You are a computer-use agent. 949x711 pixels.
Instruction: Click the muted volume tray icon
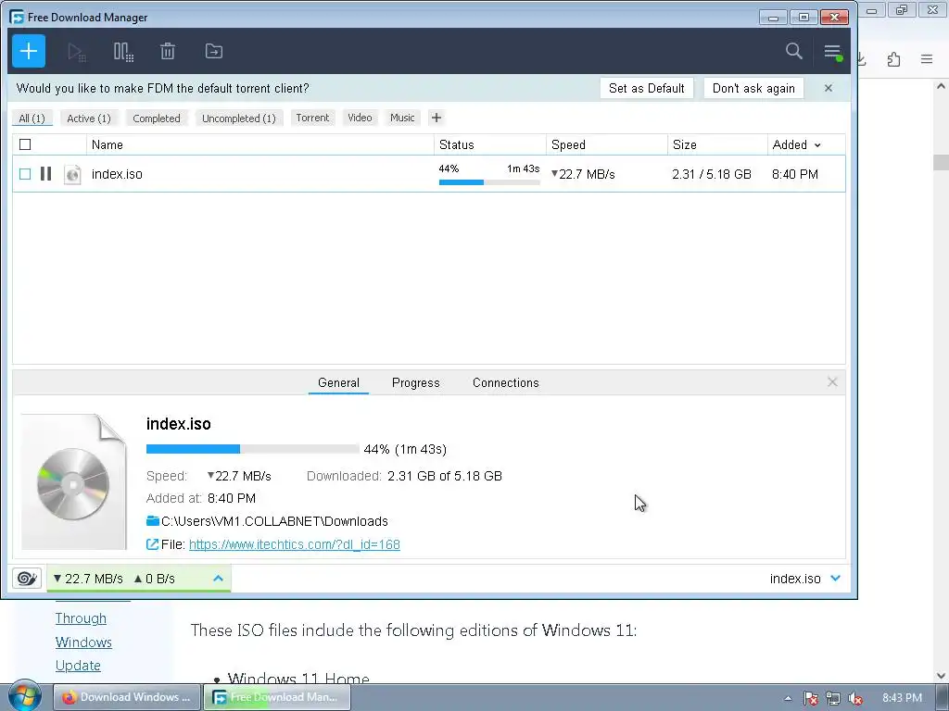pos(855,698)
